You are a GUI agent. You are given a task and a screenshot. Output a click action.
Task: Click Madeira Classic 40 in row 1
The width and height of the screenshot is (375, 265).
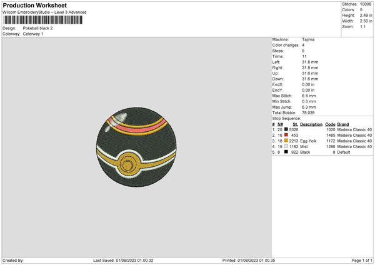pos(354,129)
